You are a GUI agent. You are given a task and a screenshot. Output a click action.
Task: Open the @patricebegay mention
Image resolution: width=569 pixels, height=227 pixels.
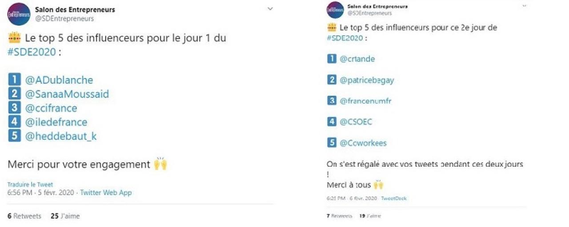coord(367,80)
